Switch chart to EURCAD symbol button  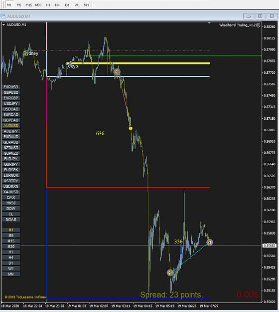[x=11, y=115]
